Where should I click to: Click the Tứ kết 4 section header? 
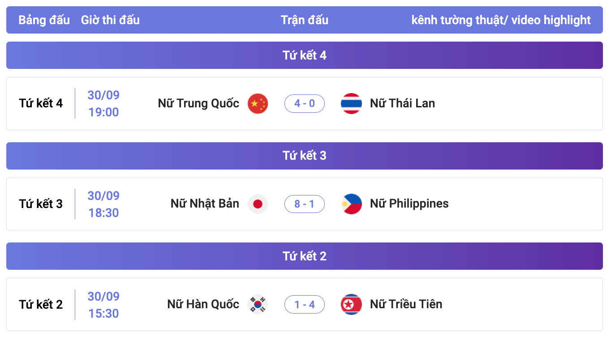point(305,55)
